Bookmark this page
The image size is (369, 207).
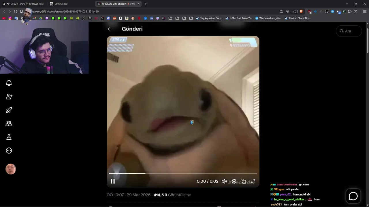click(x=21, y=11)
